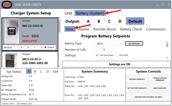172x106 pixels.
Task: Click the SET DEFAULTS button
Action: tap(134, 43)
